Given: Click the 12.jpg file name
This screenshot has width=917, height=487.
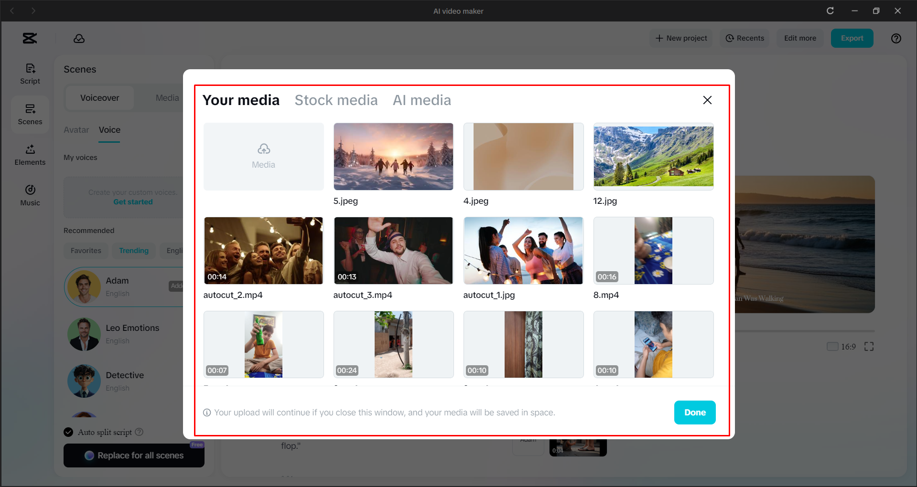Looking at the screenshot, I should point(605,201).
